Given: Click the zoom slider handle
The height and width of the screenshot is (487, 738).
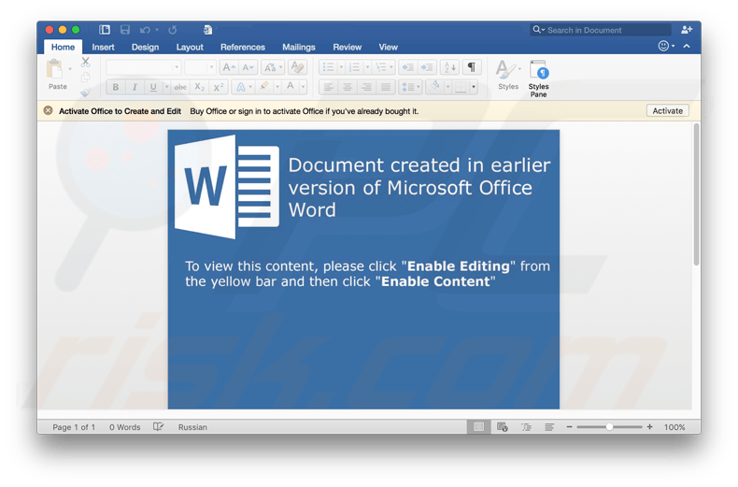Looking at the screenshot, I should coord(609,427).
